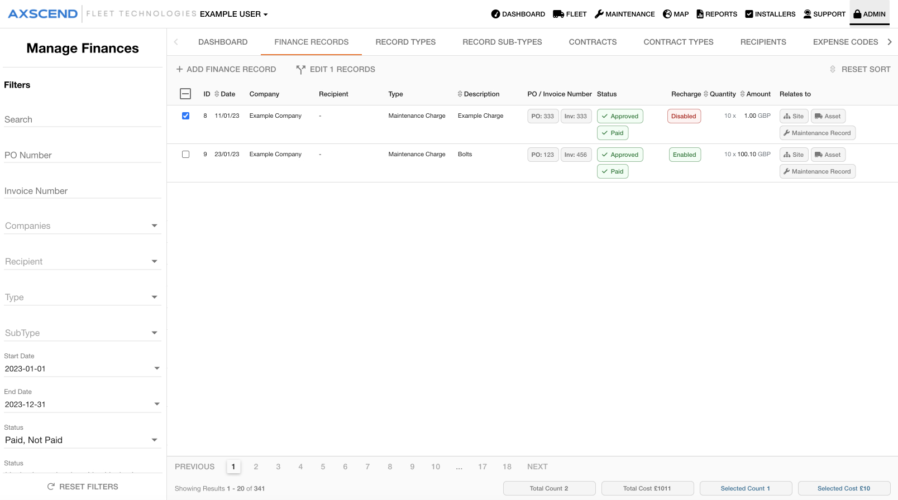Toggle the select-all header checkbox

click(185, 94)
